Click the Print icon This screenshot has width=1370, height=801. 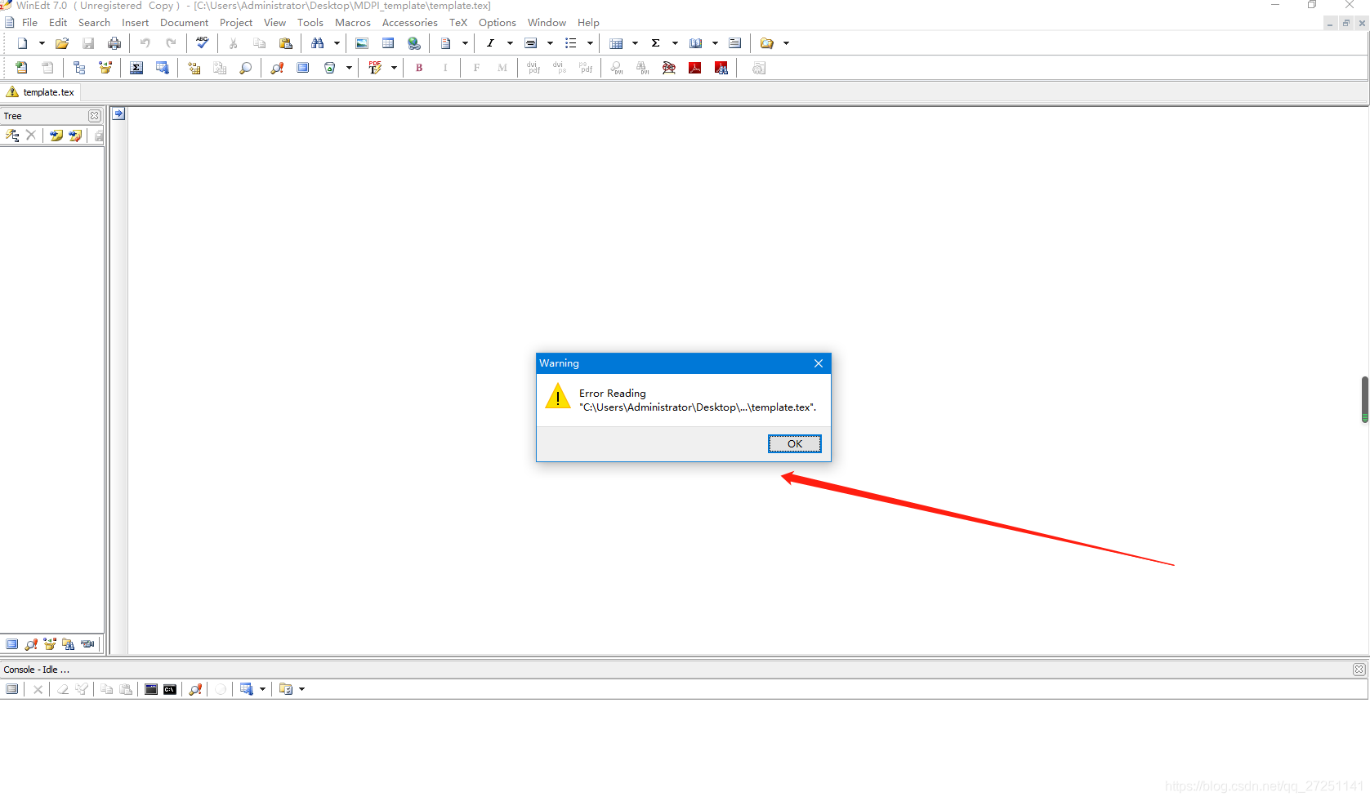114,43
